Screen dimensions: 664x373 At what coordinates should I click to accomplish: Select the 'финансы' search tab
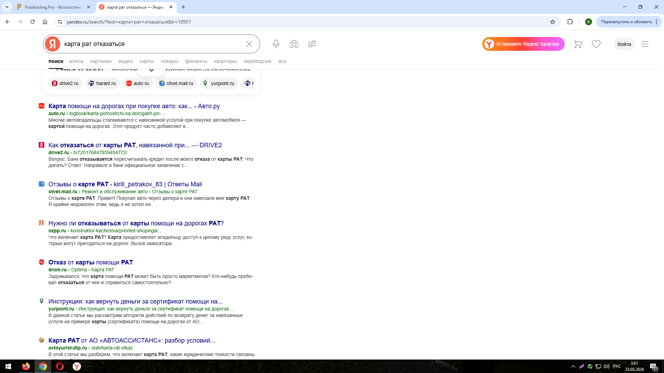click(x=196, y=61)
